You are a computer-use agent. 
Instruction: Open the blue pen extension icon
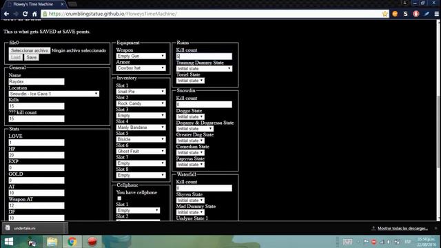427,14
